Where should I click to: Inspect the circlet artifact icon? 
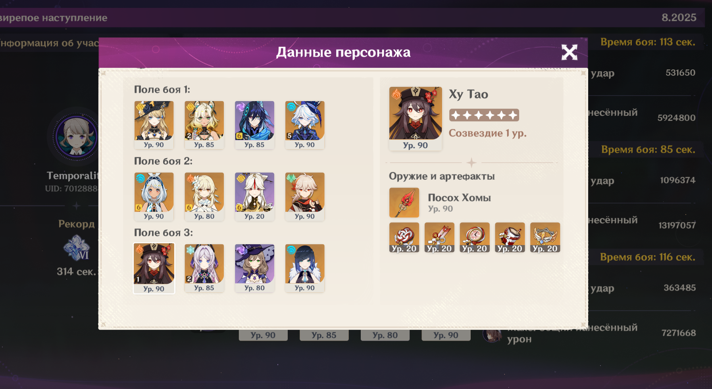pos(545,237)
